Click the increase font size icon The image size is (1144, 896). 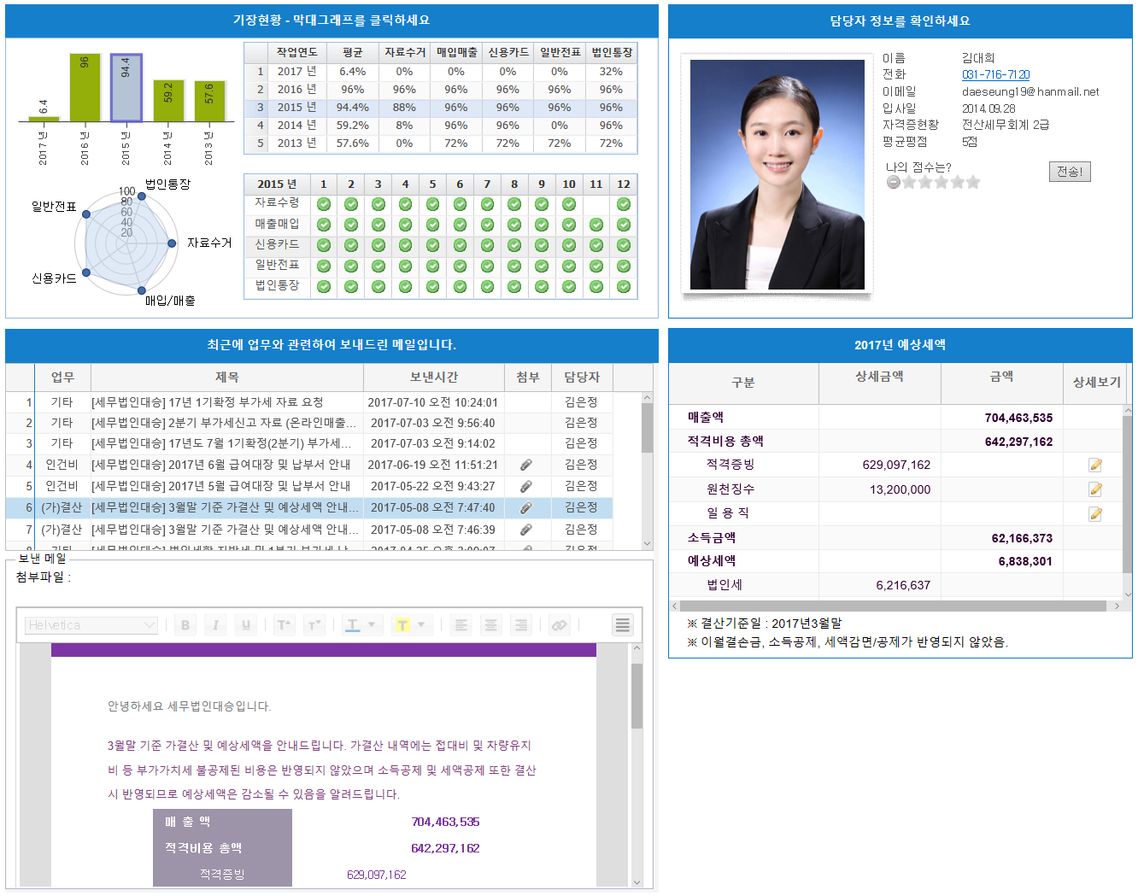tap(284, 625)
